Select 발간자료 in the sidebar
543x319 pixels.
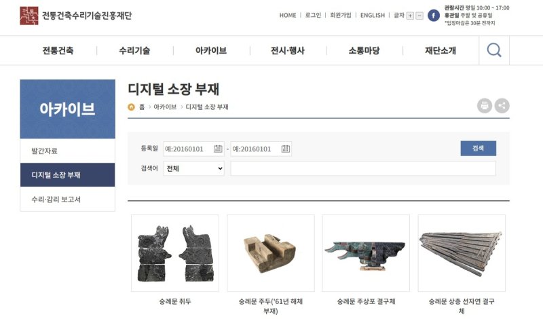[x=67, y=151]
